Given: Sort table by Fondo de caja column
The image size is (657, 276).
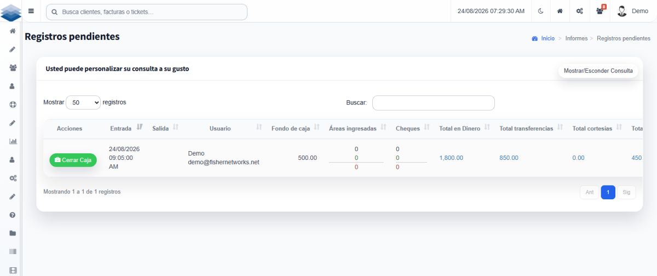Looking at the screenshot, I should tap(295, 128).
